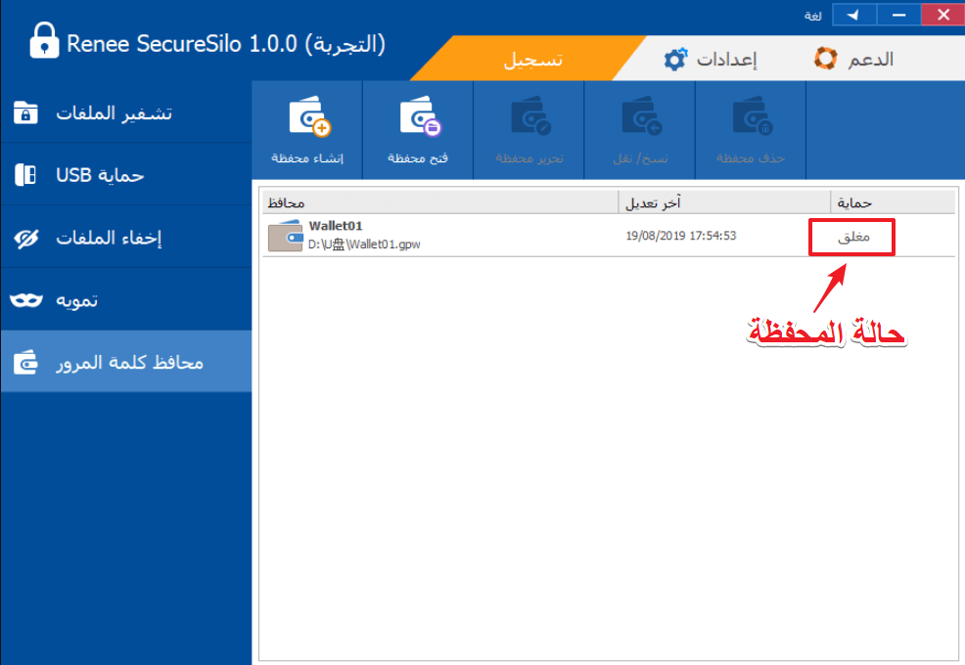Sort by the Protection column header (حماية)

click(x=893, y=202)
